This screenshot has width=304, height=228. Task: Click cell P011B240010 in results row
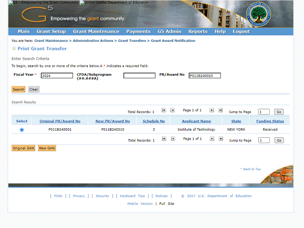(113, 130)
